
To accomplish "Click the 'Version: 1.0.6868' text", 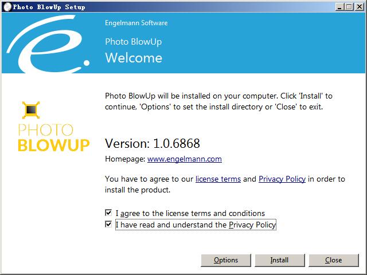I will (153, 143).
